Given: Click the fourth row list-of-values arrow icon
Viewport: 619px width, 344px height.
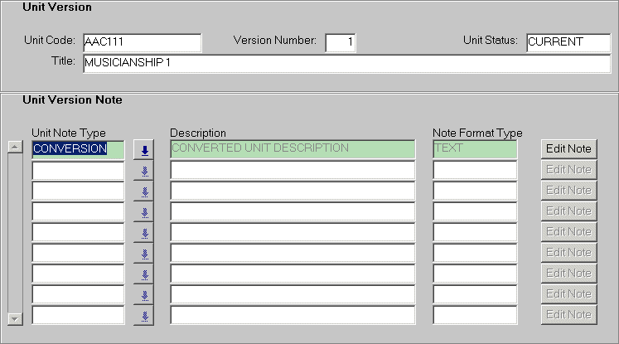Looking at the screenshot, I should click(x=144, y=212).
